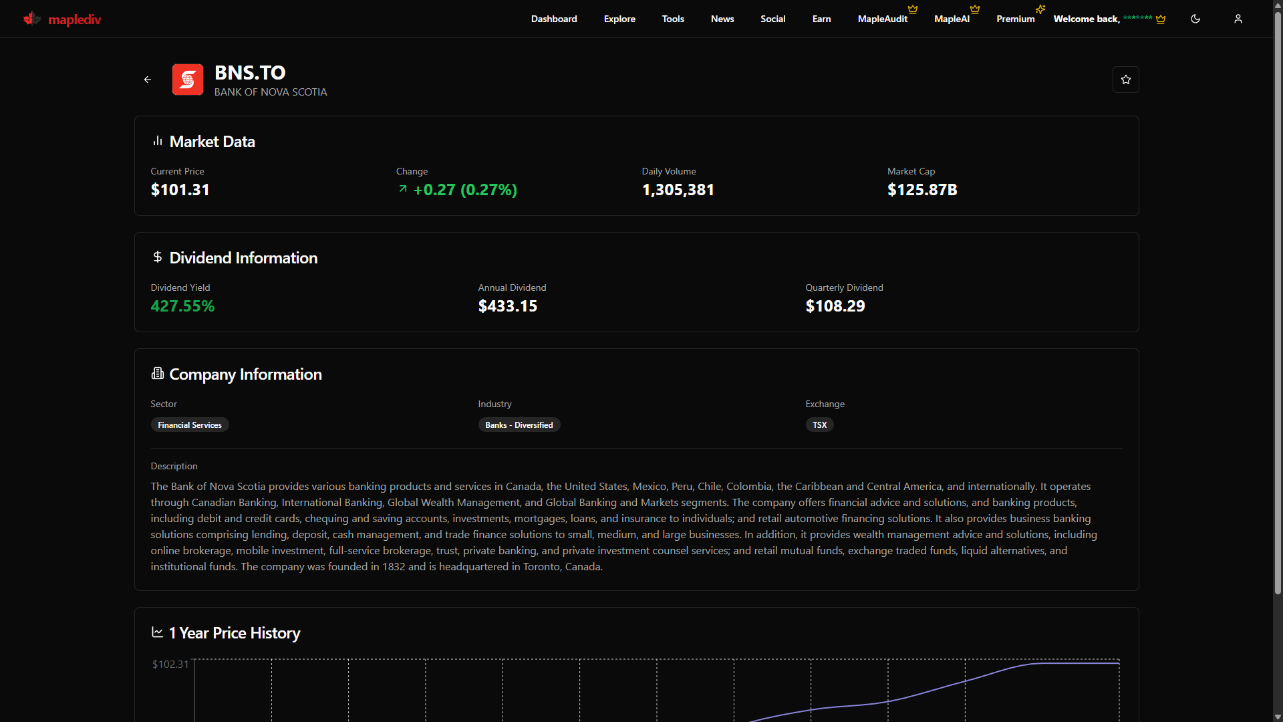Click the Premium crown icon
Screen dimensions: 1283x722
coord(974,9)
